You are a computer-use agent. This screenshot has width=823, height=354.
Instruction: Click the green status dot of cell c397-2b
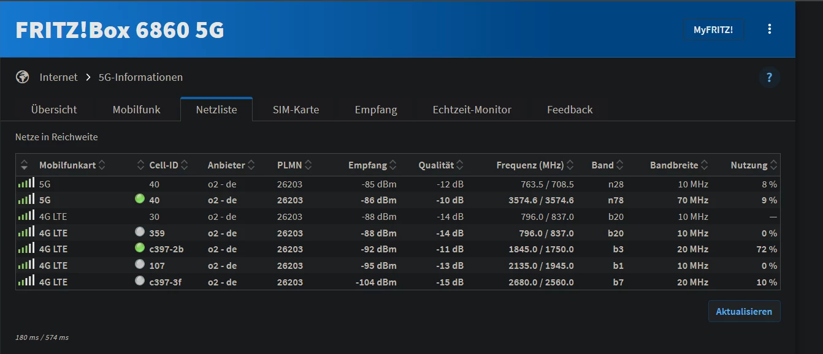click(x=140, y=248)
